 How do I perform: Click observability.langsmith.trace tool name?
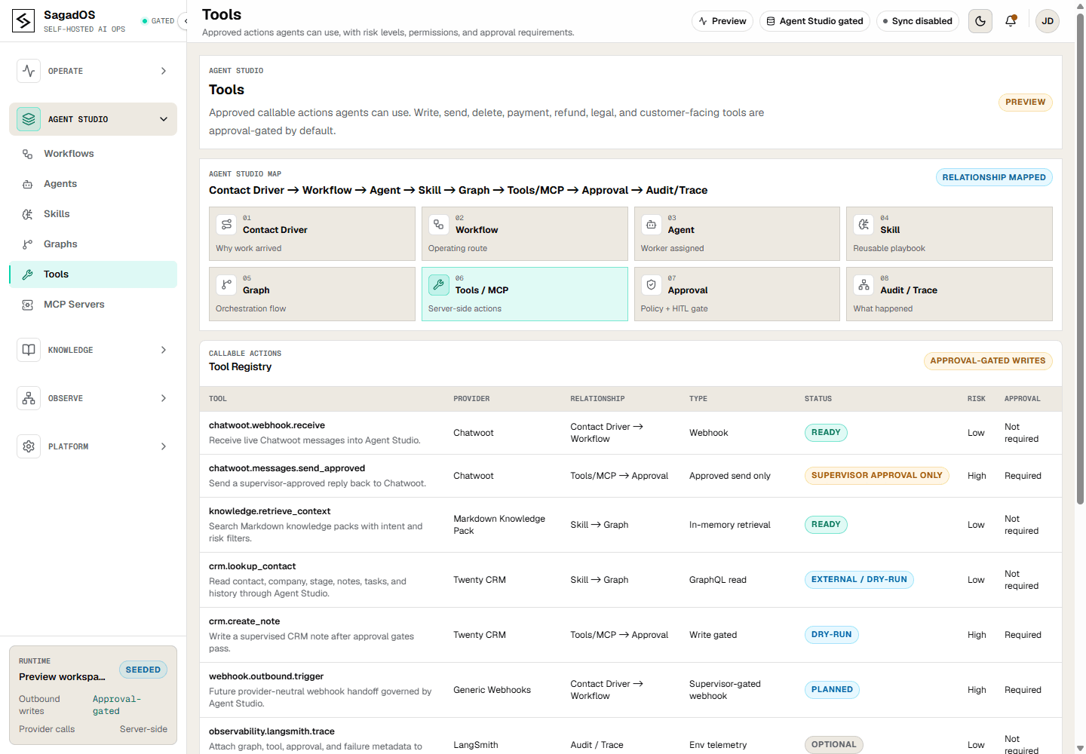(x=271, y=731)
